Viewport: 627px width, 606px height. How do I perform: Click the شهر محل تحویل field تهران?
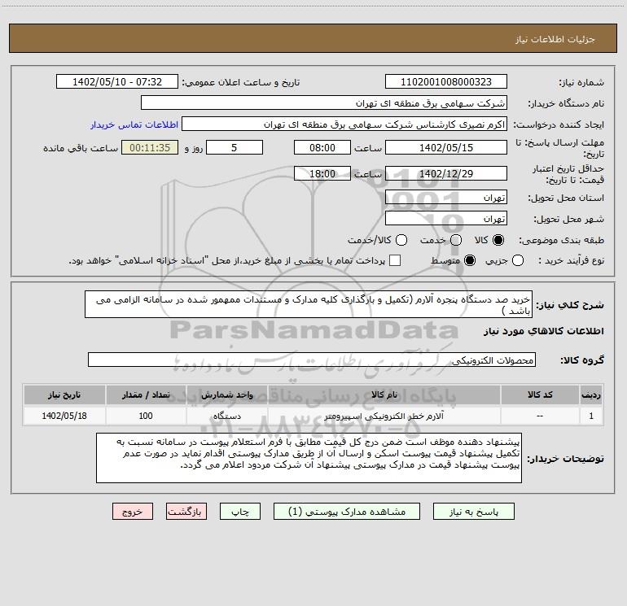(446, 219)
